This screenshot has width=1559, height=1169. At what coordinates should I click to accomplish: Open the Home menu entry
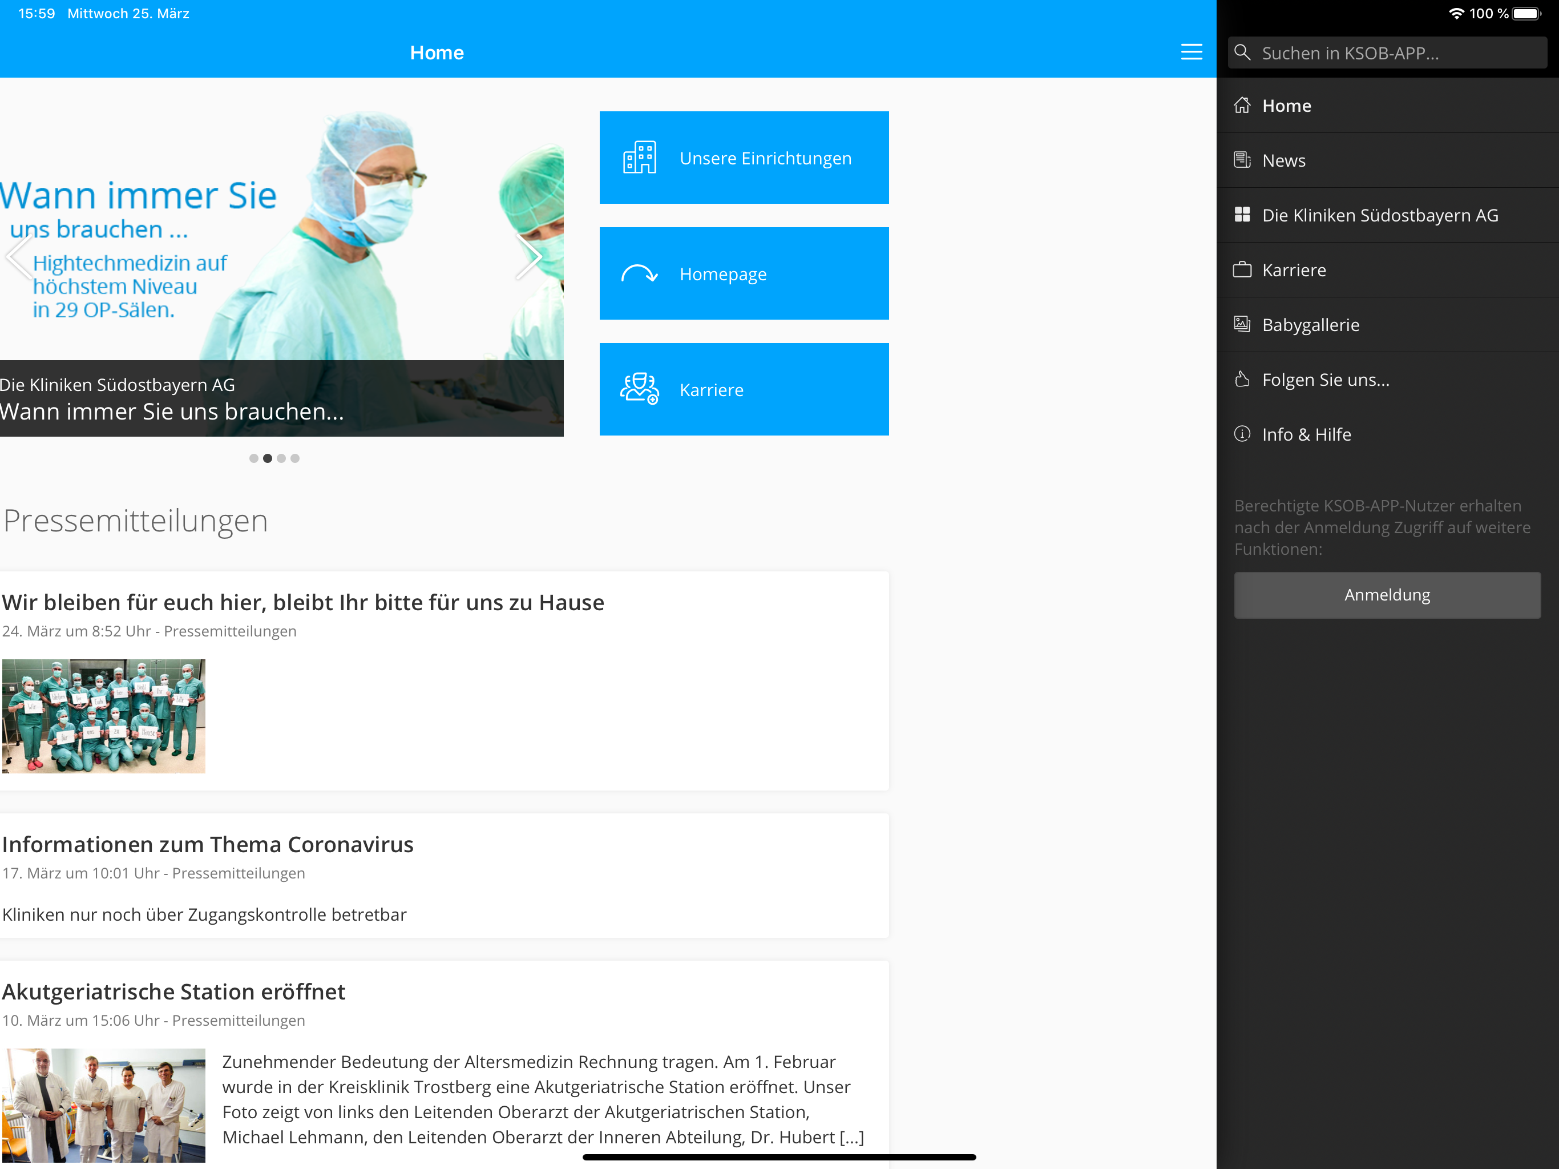pos(1387,105)
